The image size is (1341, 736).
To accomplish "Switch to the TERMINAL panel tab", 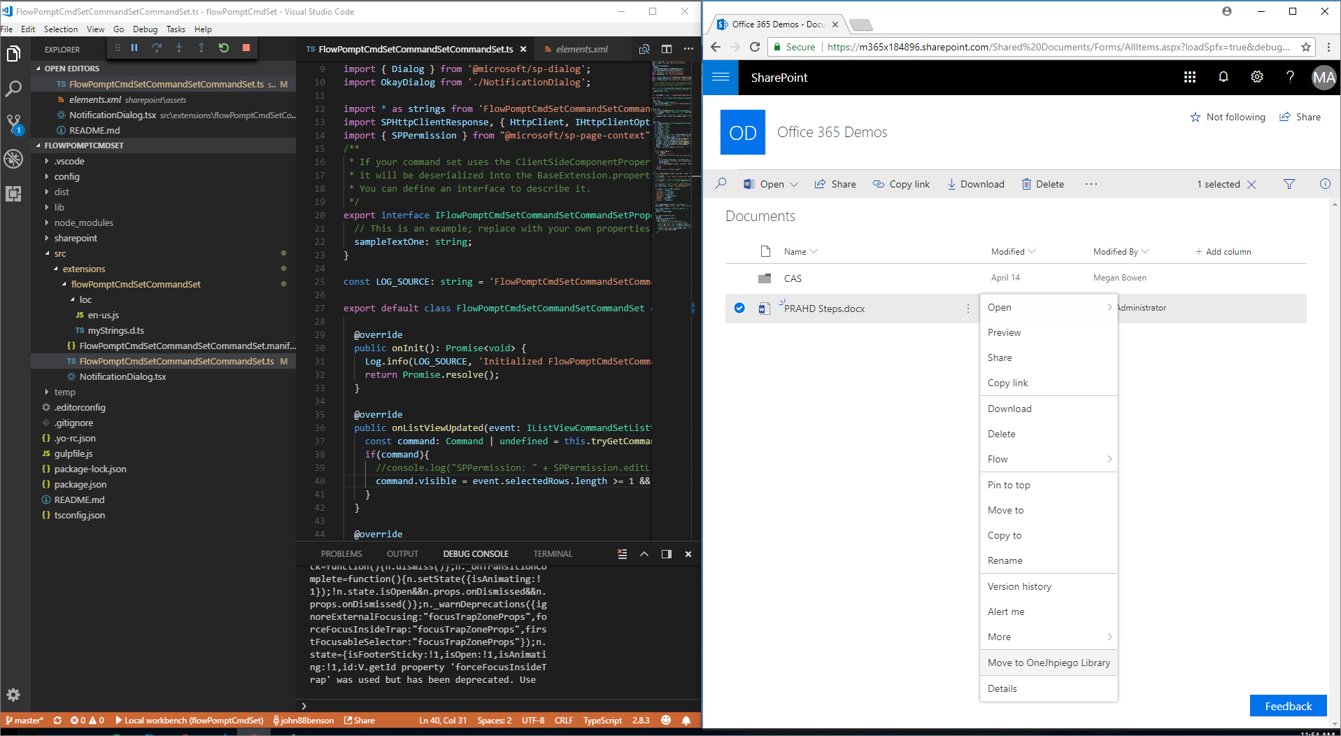I will pyautogui.click(x=552, y=553).
